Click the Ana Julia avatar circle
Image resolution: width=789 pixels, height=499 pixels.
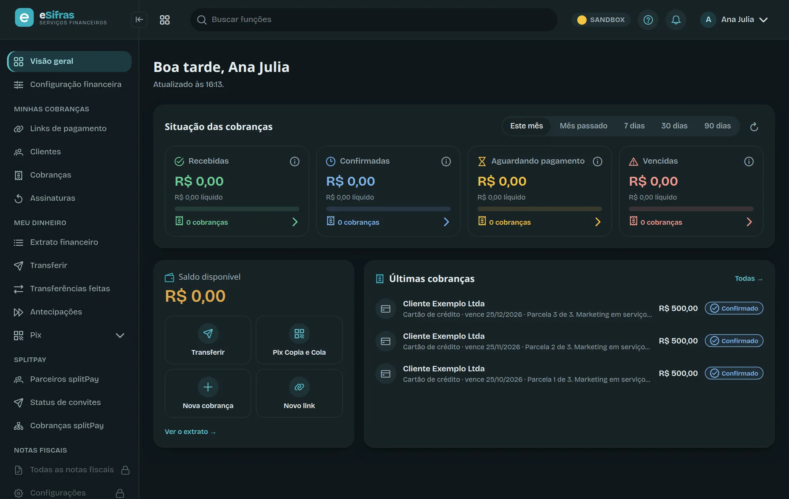tap(709, 20)
